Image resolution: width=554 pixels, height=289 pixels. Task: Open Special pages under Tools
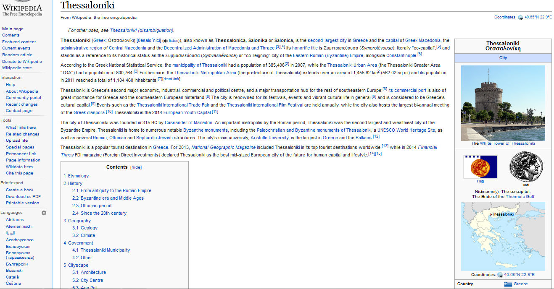(20, 147)
